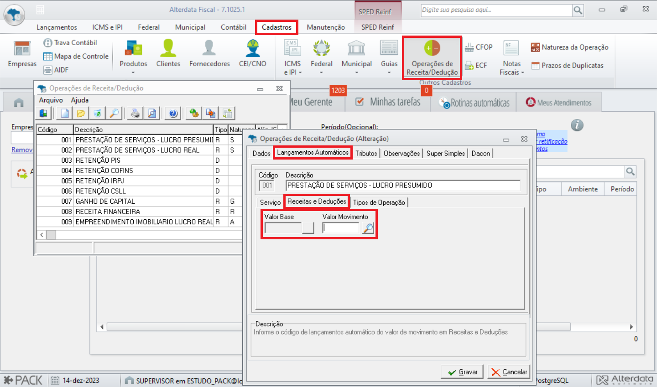Switch to Lançamentos Automáticos tab

pos(313,153)
